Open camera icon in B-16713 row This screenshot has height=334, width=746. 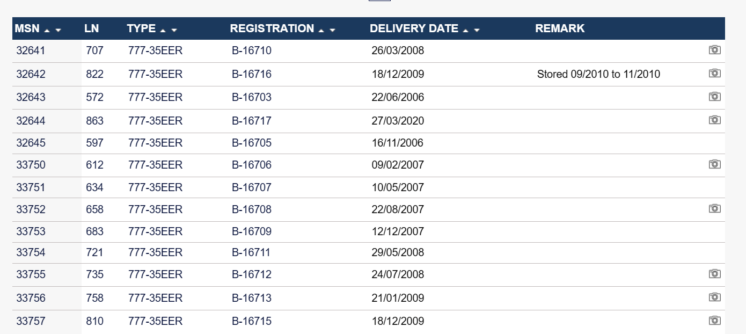coord(714,297)
